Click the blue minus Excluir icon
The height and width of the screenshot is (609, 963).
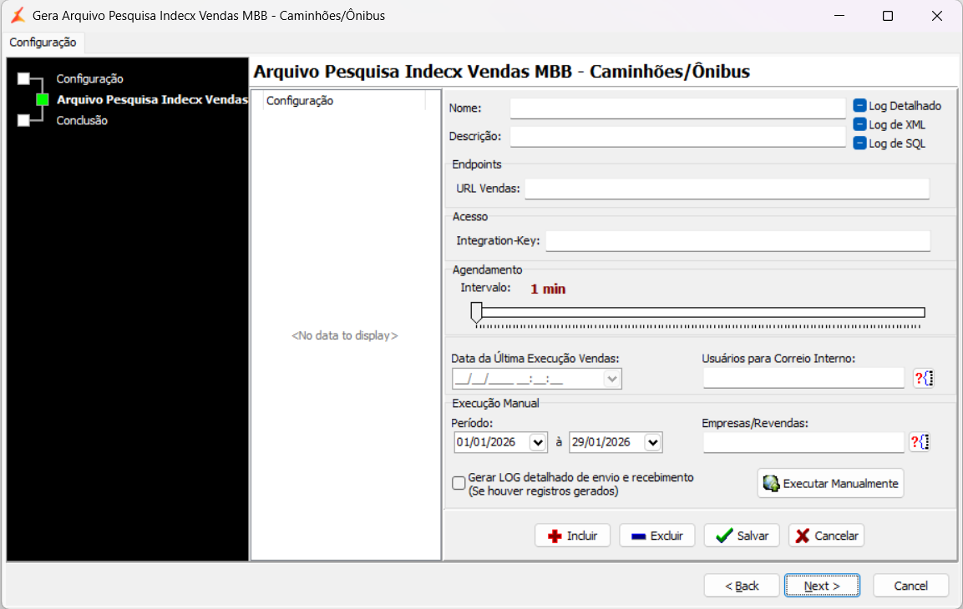coord(638,536)
